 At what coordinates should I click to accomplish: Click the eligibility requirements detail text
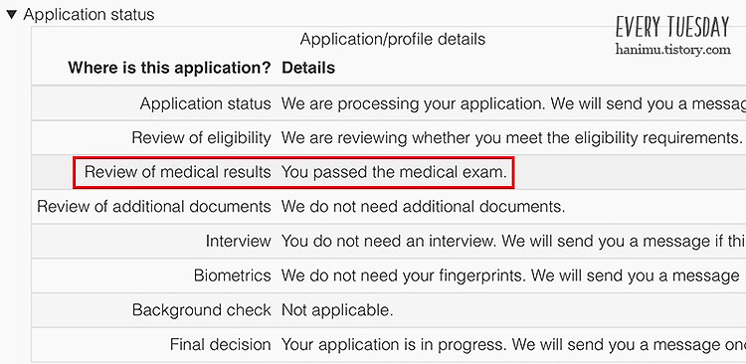(x=512, y=138)
